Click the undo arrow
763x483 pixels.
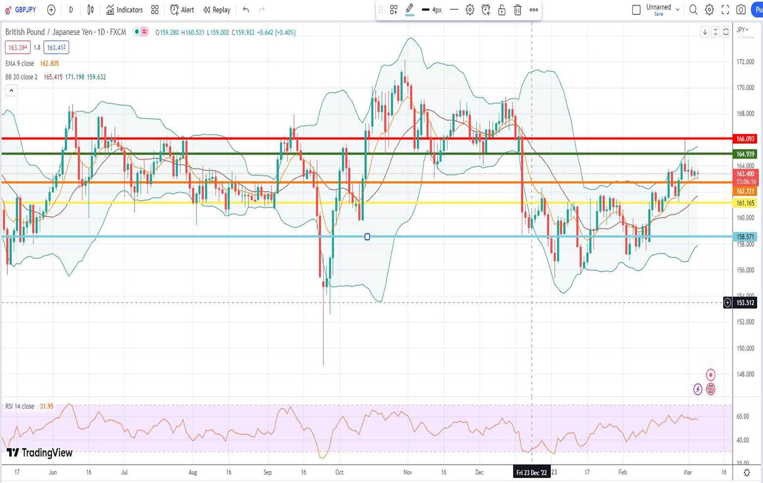(x=246, y=10)
